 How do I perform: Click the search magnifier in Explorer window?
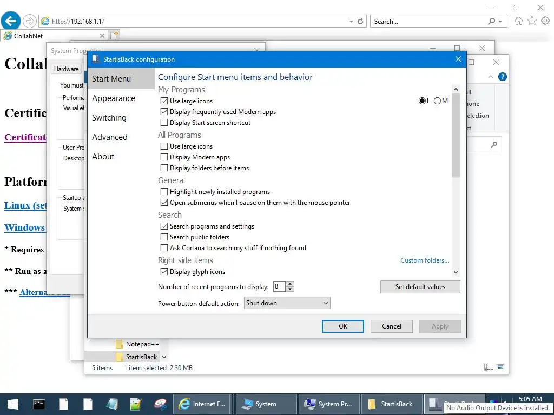494,144
